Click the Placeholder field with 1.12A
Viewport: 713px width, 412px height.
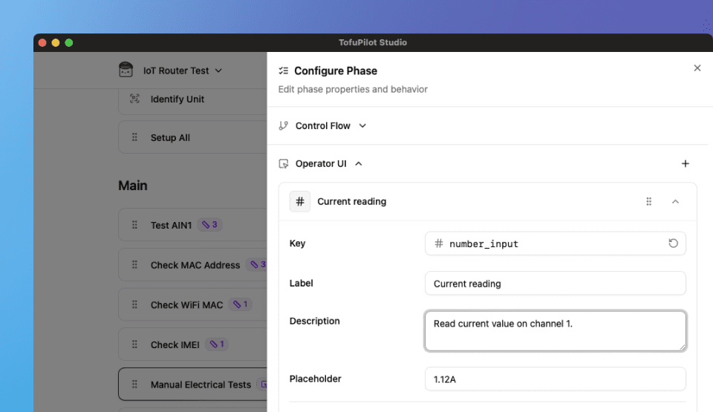pyautogui.click(x=555, y=379)
